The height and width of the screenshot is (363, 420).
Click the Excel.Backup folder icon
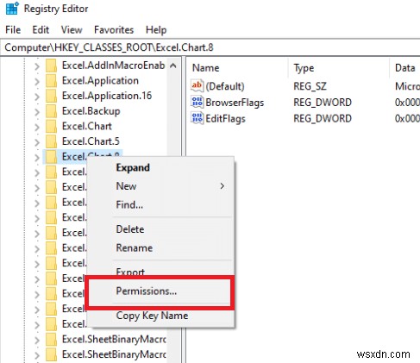point(52,111)
